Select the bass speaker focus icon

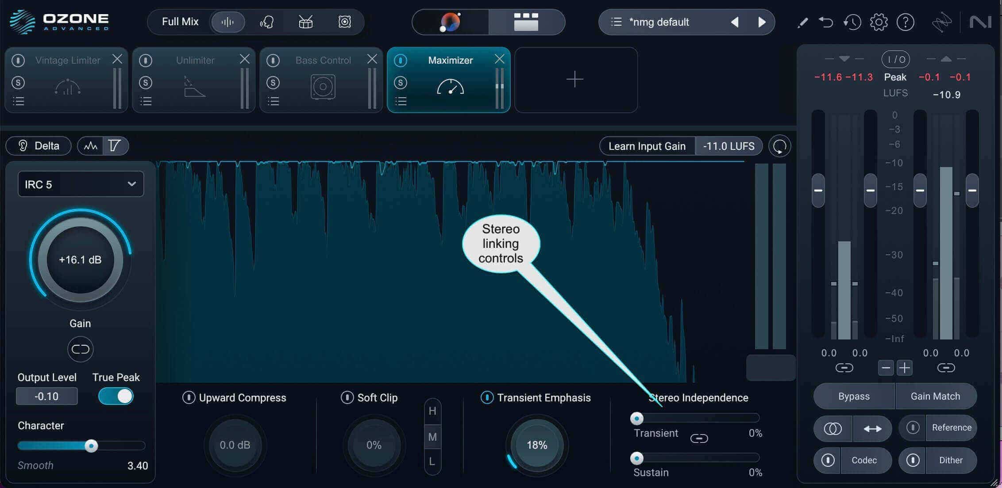[x=344, y=22]
